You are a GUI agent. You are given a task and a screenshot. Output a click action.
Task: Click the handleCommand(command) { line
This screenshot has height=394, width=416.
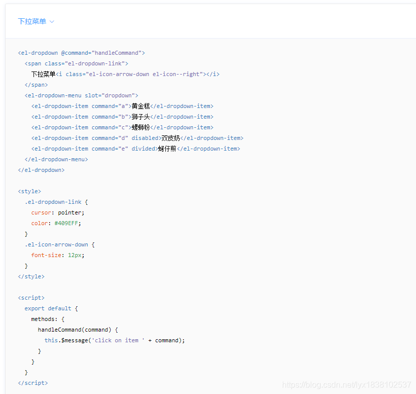(x=78, y=330)
